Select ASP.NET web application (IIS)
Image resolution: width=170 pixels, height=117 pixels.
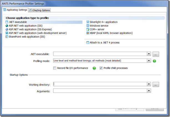pyautogui.click(x=24, y=26)
